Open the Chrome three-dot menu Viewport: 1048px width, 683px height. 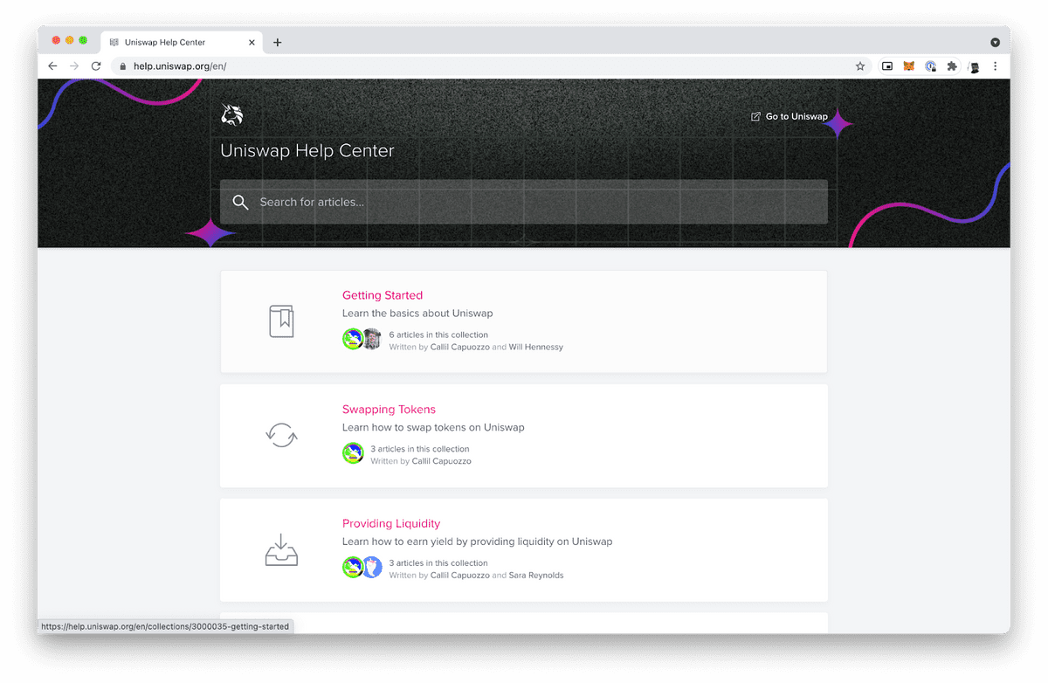coord(995,66)
